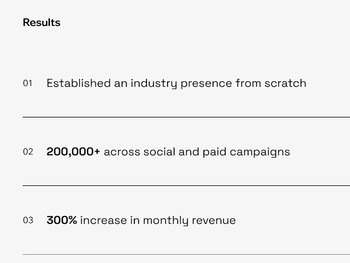
Task: Click the word social in the second result
Action: (x=159, y=152)
